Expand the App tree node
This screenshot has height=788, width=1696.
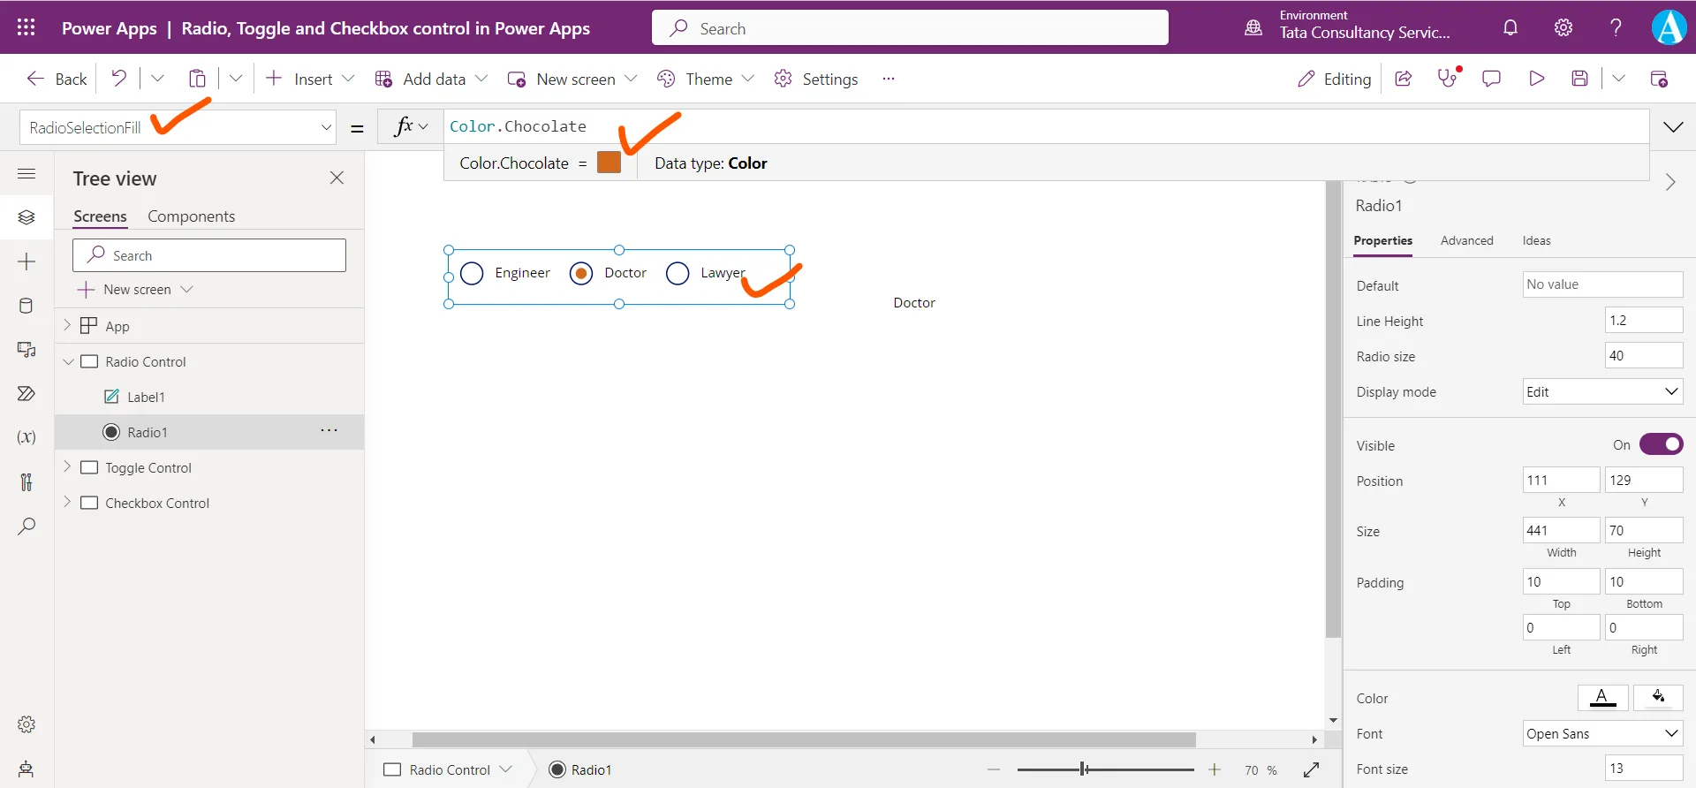point(67,326)
